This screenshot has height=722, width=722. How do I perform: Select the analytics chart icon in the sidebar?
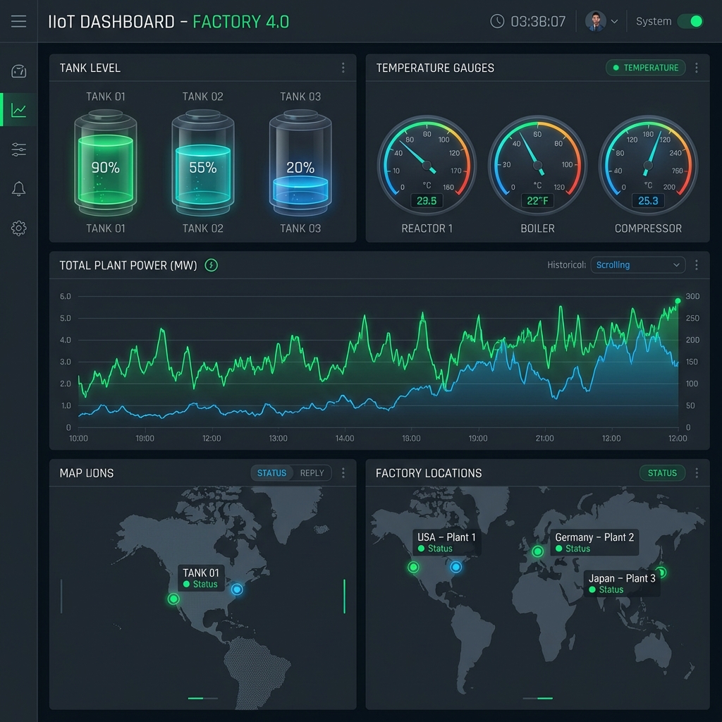(x=18, y=109)
